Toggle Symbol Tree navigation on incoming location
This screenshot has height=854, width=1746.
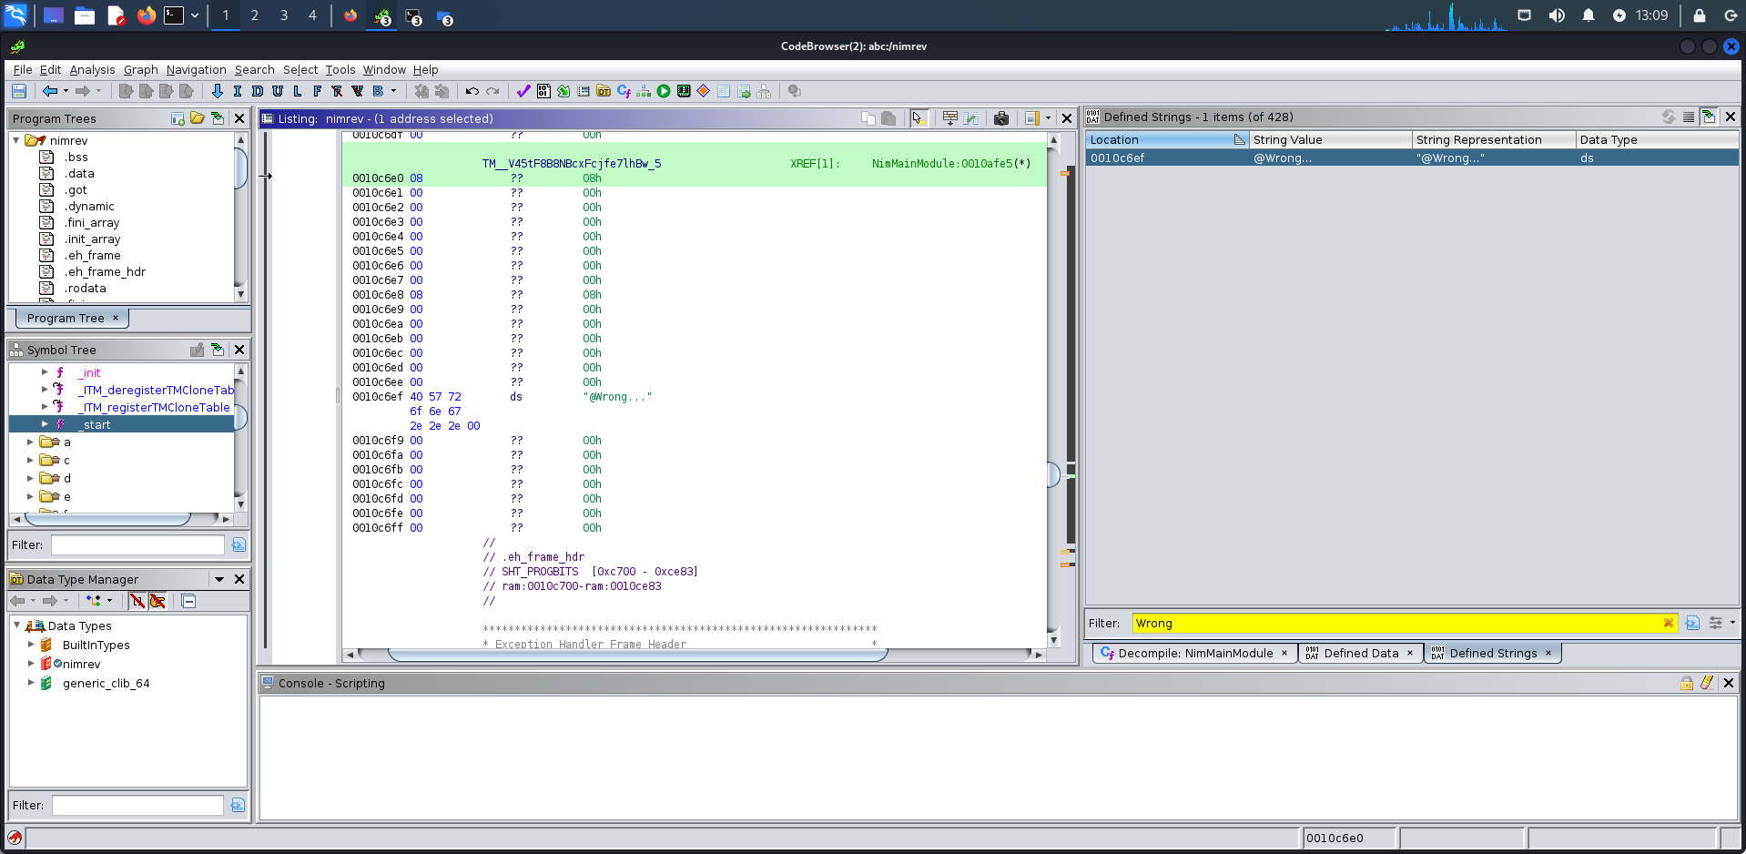218,350
